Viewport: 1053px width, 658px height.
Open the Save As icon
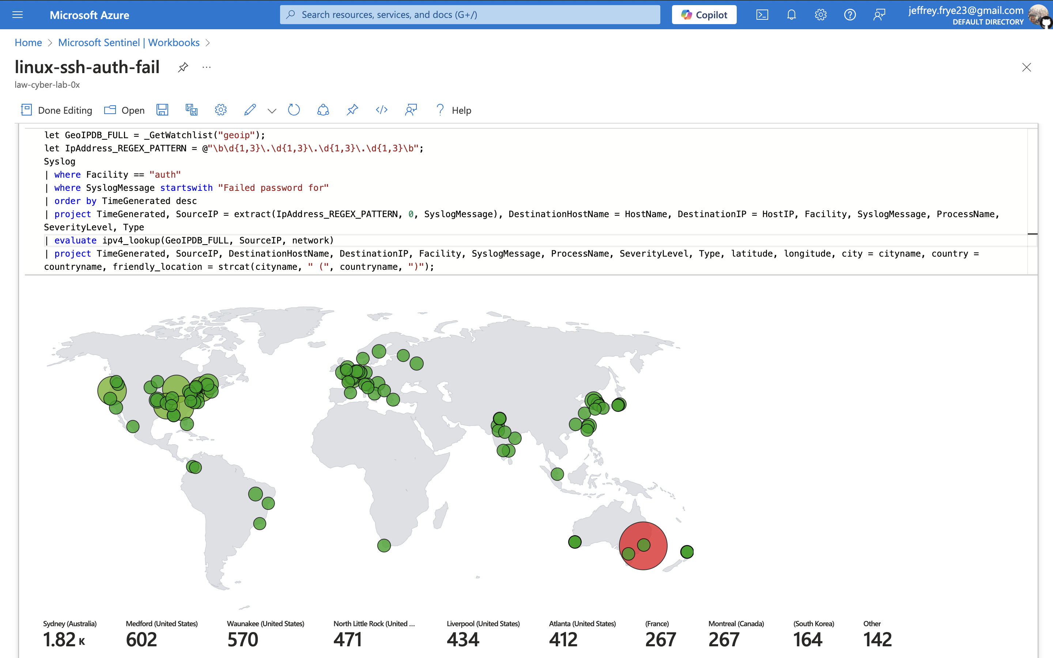pos(192,110)
